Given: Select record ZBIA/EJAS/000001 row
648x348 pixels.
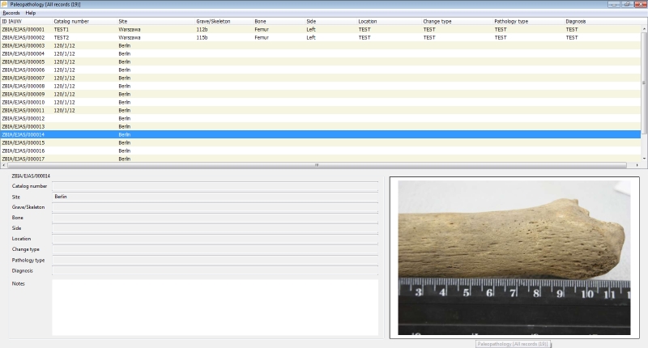Looking at the screenshot, I should click(x=23, y=29).
